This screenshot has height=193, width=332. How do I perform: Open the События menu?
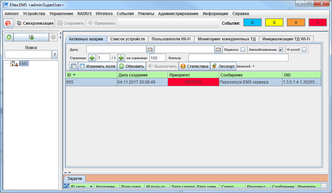125,13
